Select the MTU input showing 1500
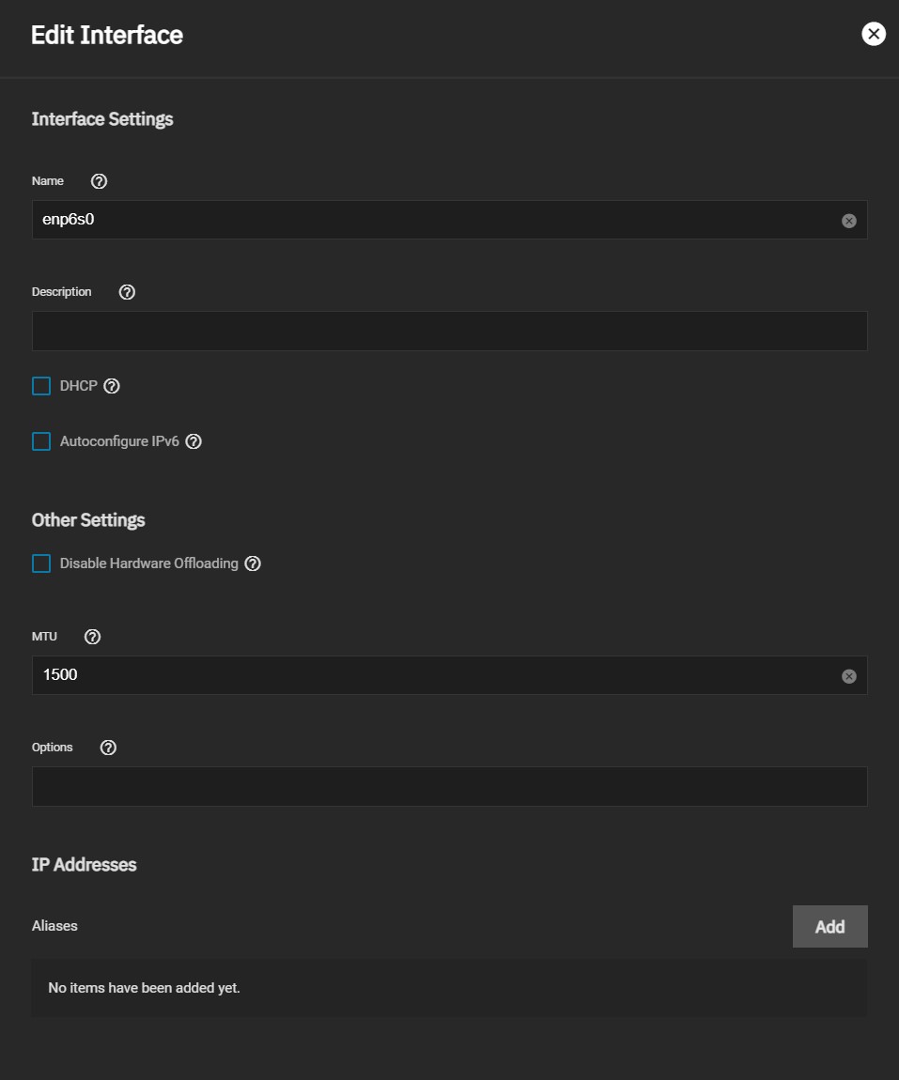Screen dimensions: 899x1080 449,675
